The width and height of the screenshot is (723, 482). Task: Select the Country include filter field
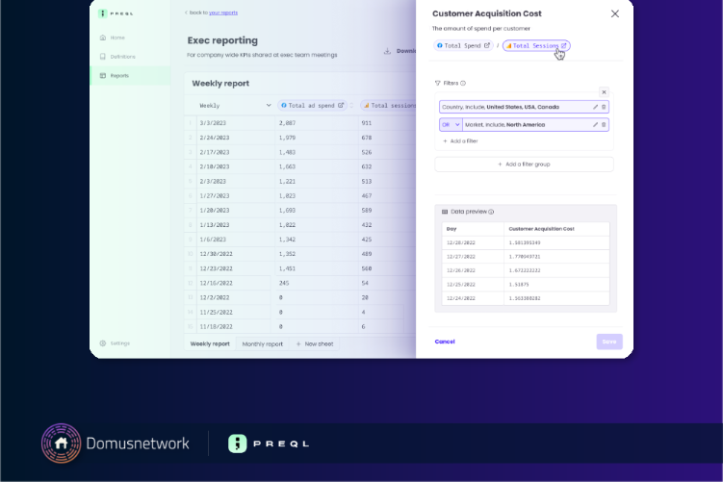pos(524,107)
